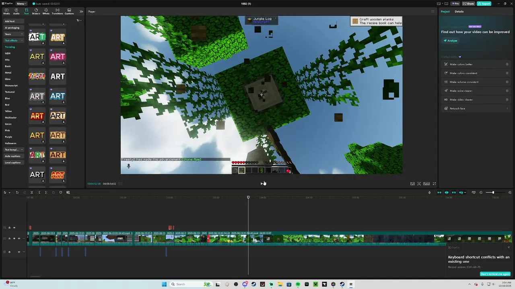Open more options on video track
Viewport: 515px width, 289px height.
coord(24,238)
